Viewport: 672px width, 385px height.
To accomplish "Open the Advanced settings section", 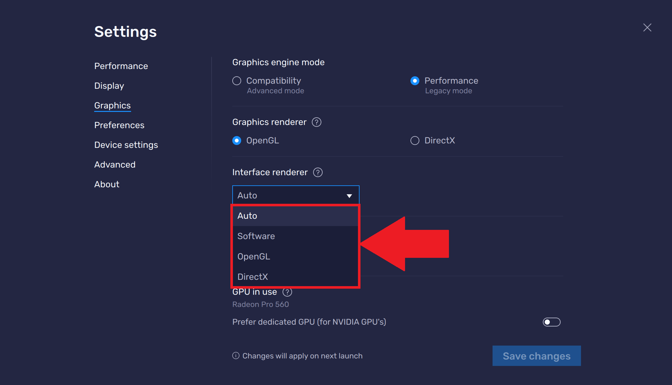I will pyautogui.click(x=115, y=165).
